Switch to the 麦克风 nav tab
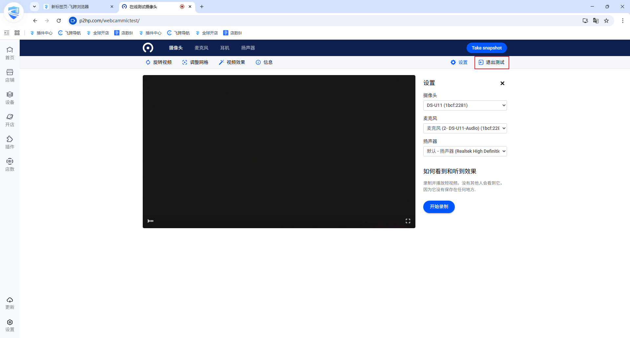Screen dimensions: 630x338 coord(201,48)
